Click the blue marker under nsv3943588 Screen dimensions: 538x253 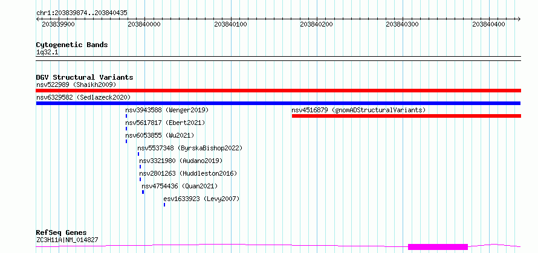[126, 116]
